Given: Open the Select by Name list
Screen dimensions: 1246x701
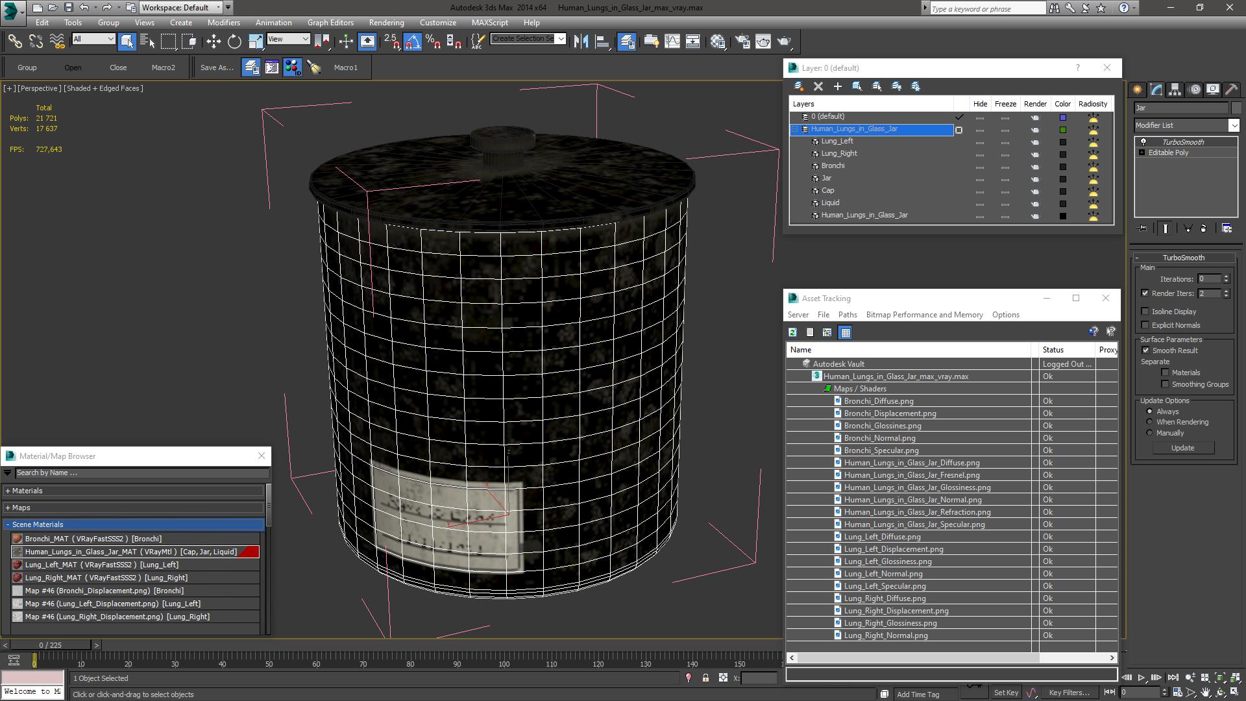Looking at the screenshot, I should pyautogui.click(x=147, y=42).
